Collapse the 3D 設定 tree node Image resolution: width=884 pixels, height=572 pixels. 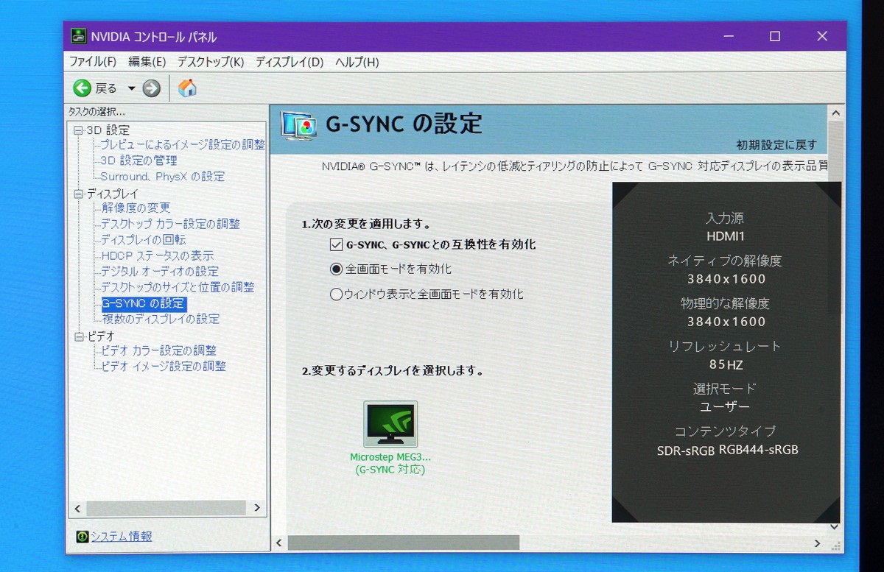[79, 130]
